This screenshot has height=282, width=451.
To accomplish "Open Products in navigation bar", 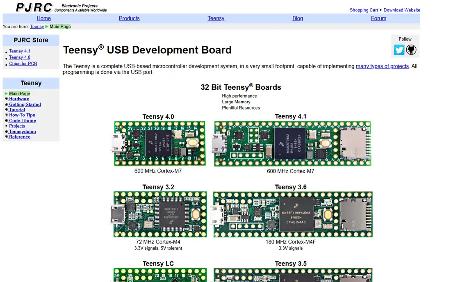I will tap(129, 18).
